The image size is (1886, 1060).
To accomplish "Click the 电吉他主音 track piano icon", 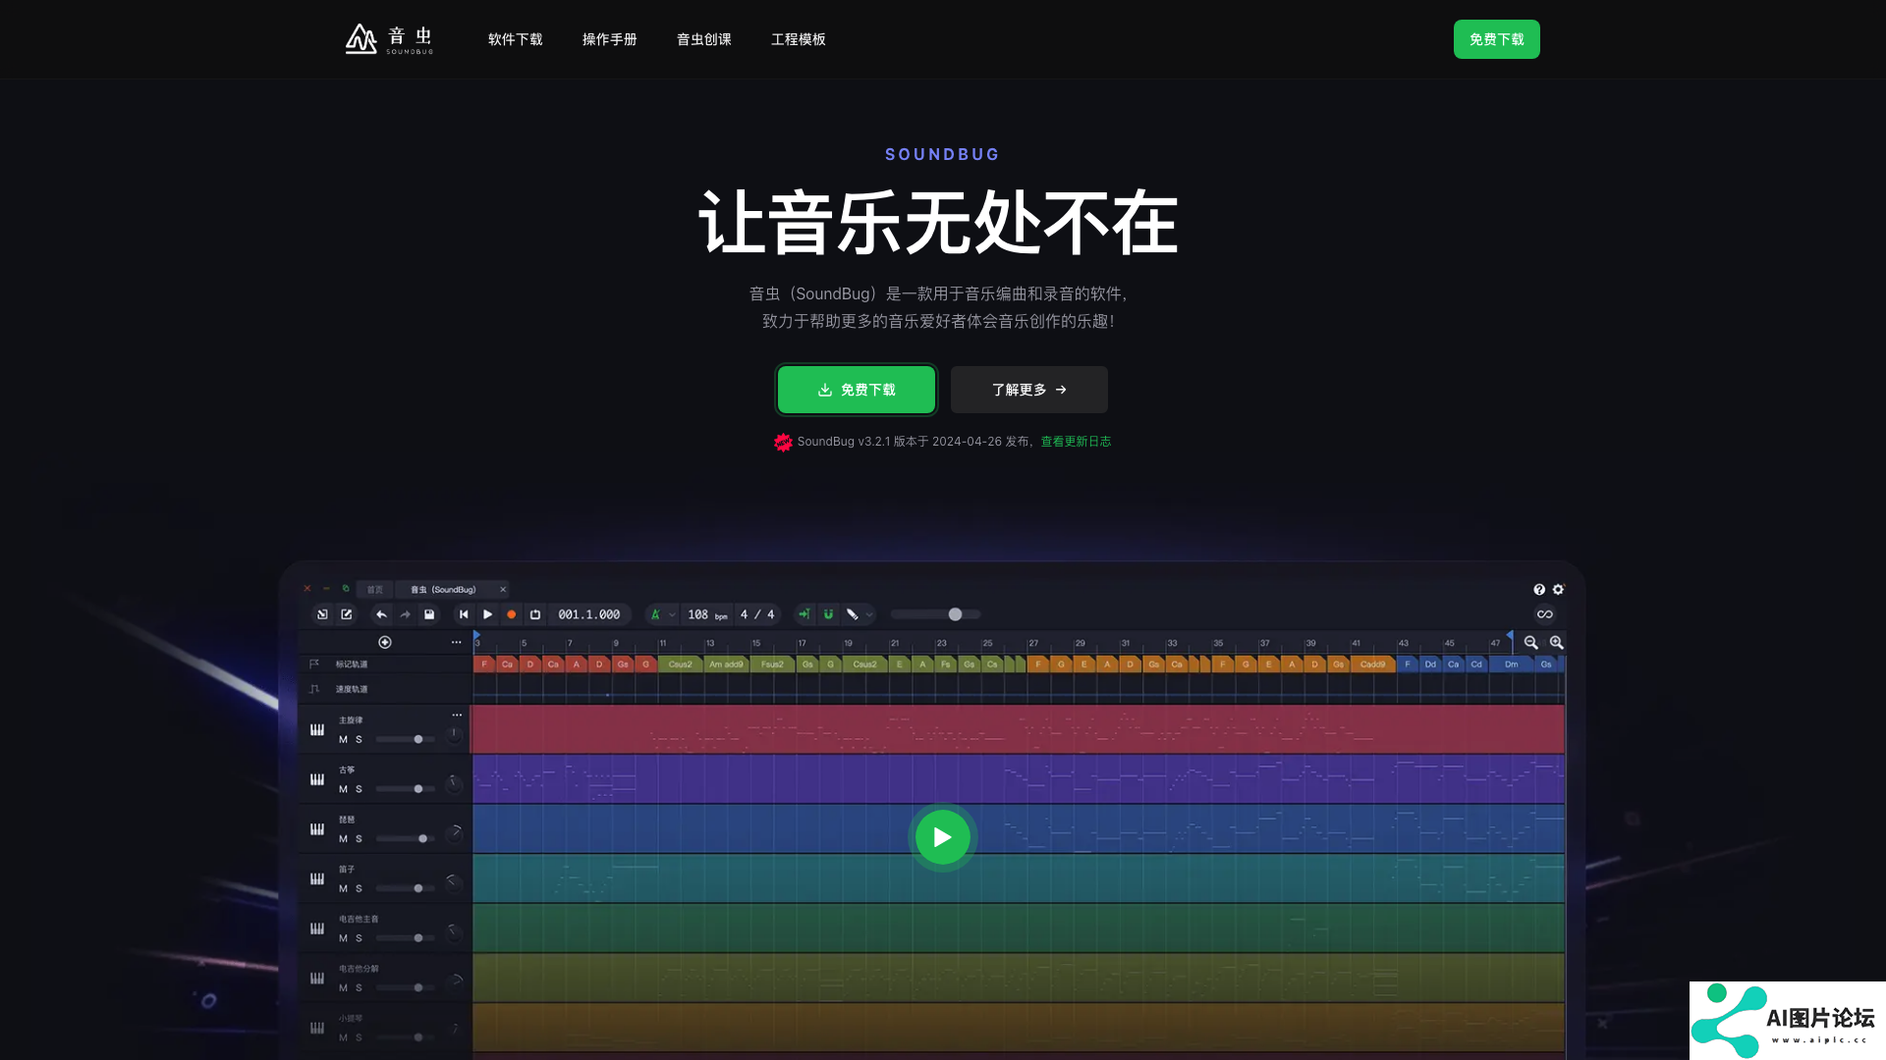I will (x=317, y=928).
